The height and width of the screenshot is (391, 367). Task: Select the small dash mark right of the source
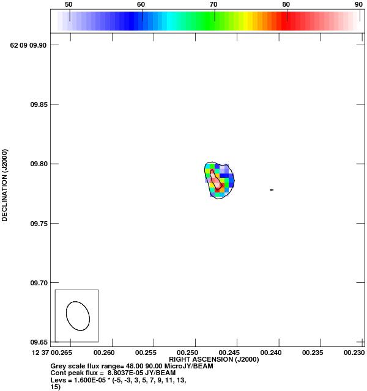tap(271, 190)
